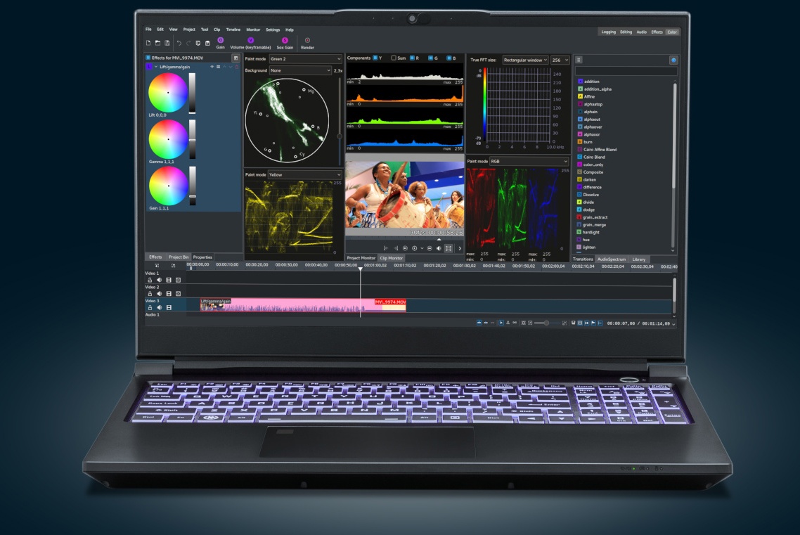The width and height of the screenshot is (800, 535).
Task: Switch to the Clip Monitor tab
Action: pos(392,257)
